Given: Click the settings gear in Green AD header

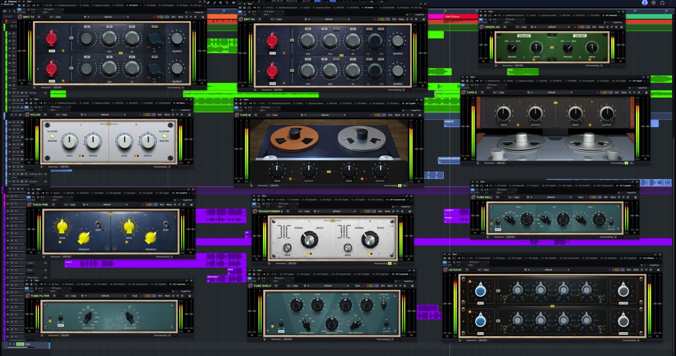Looking at the screenshot, I should [616, 27].
